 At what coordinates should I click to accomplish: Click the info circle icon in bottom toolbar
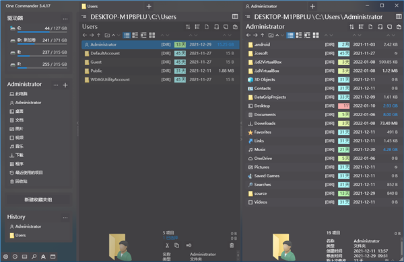[15, 257]
